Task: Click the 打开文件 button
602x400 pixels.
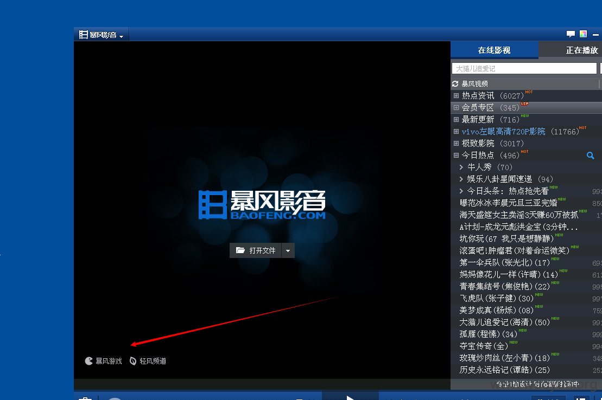Action: click(x=256, y=250)
